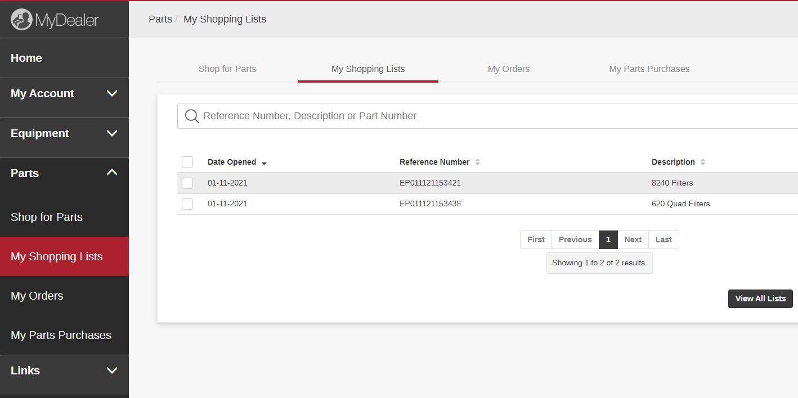The image size is (798, 398).
Task: Switch to the My Orders tab
Action: point(508,69)
